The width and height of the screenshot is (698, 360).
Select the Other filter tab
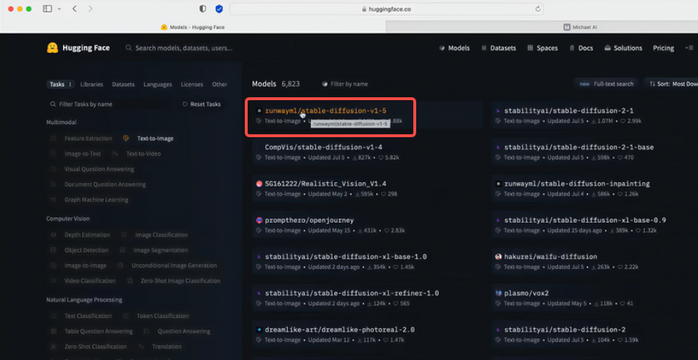coord(219,84)
